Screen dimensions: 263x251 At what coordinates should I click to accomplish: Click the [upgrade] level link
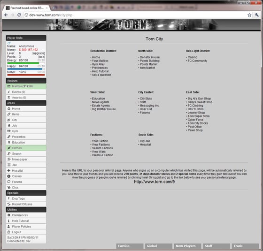[x=39, y=53]
